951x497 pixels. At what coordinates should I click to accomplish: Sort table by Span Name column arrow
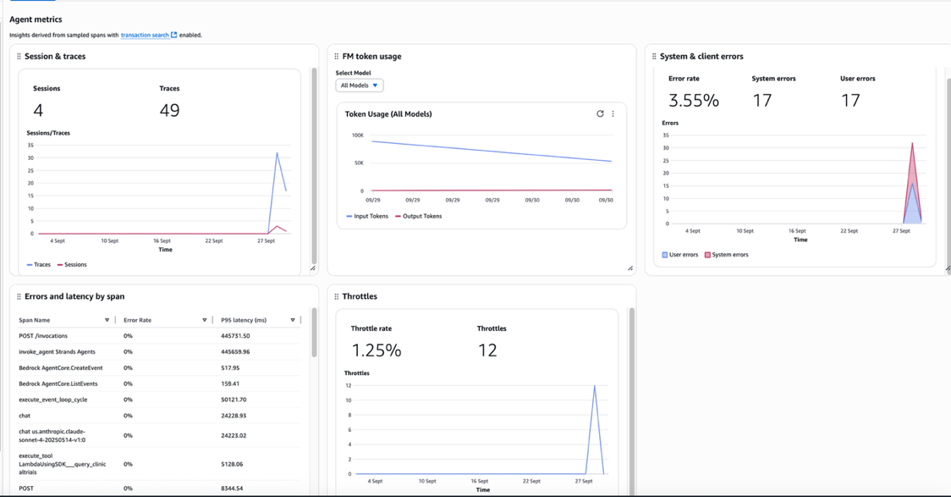coord(107,320)
